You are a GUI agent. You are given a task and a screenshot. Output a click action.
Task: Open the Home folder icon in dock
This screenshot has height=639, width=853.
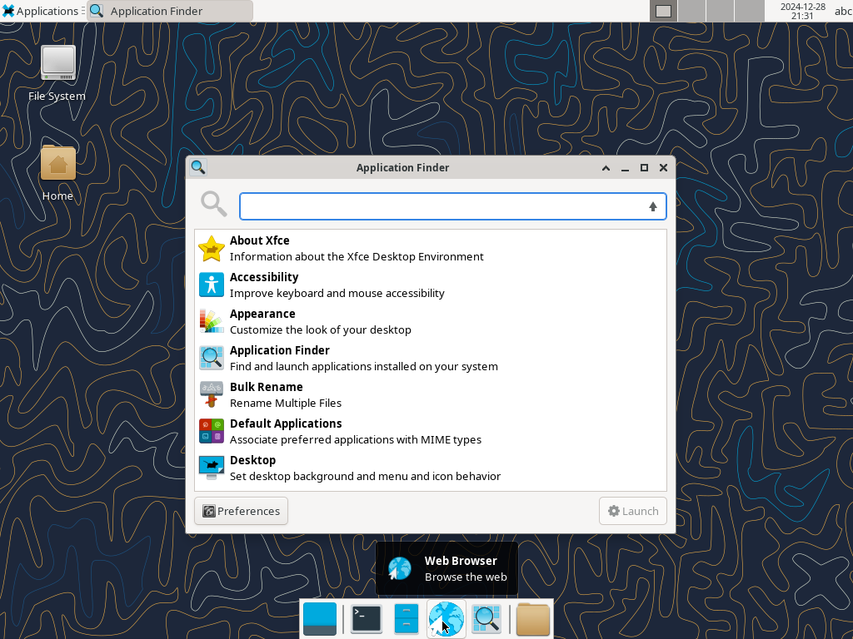point(532,619)
